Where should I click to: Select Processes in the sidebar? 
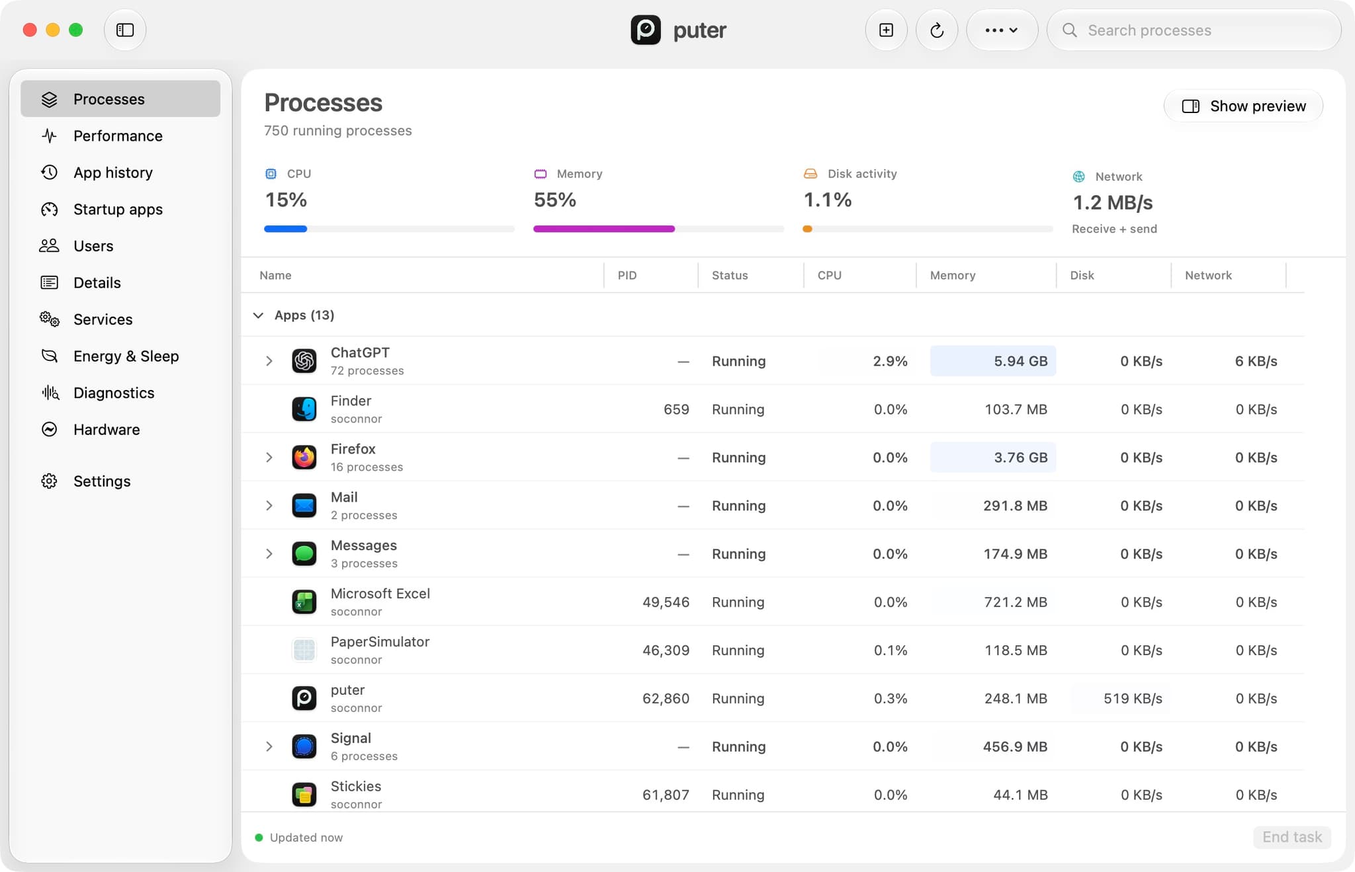[x=120, y=99]
